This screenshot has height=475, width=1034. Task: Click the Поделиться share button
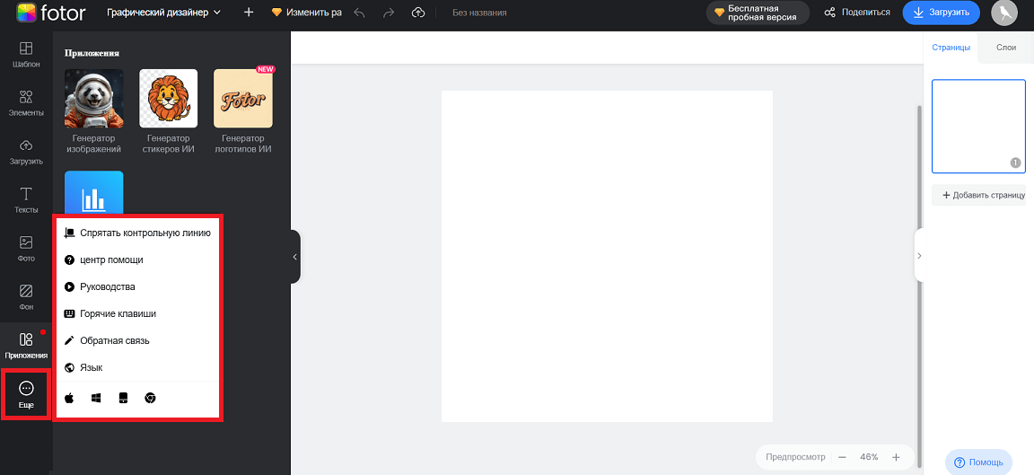click(857, 13)
